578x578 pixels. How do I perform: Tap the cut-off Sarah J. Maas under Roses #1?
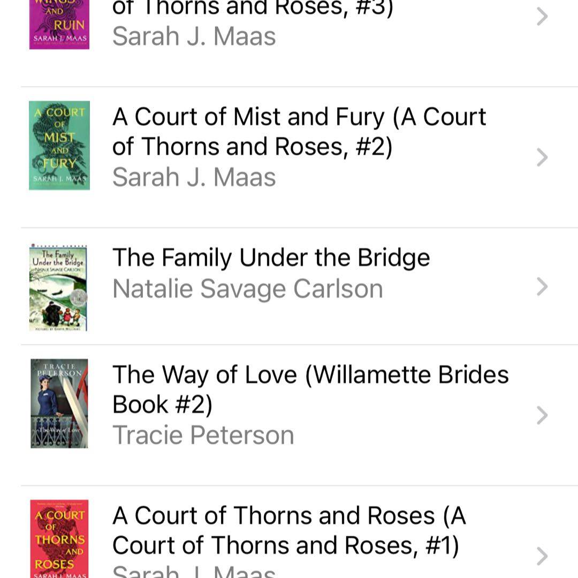pyautogui.click(x=194, y=572)
